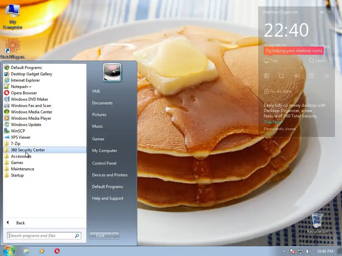Click the Windows Media Center icon
Screen dimensions: 342x256
click(x=7, y=112)
